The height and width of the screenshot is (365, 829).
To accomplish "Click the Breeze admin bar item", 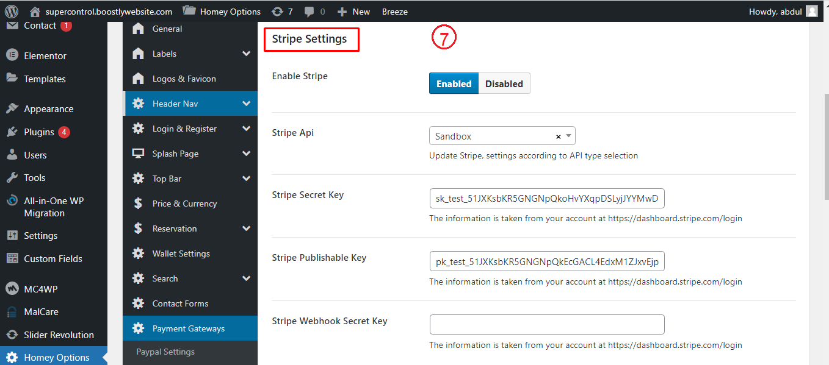I will pos(394,12).
